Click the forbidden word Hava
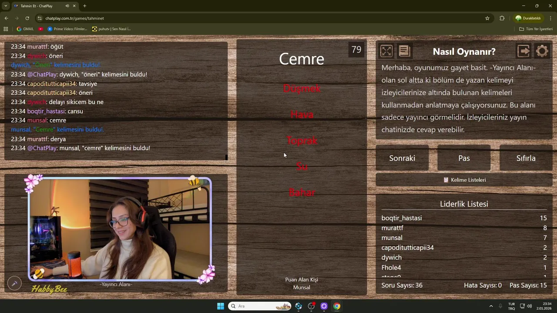Viewport: 557px width, 313px height. (302, 114)
